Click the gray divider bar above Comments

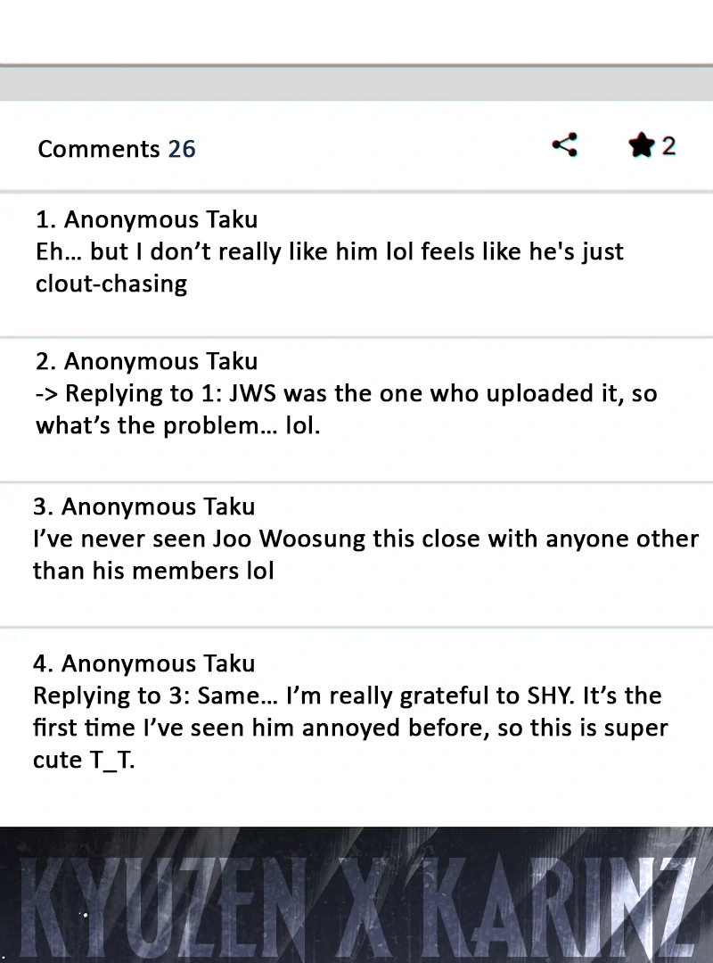click(x=356, y=83)
